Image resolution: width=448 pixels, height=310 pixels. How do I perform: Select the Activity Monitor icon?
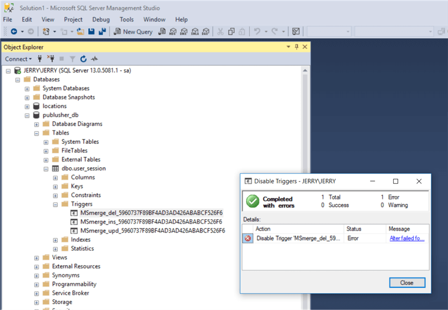(x=95, y=59)
